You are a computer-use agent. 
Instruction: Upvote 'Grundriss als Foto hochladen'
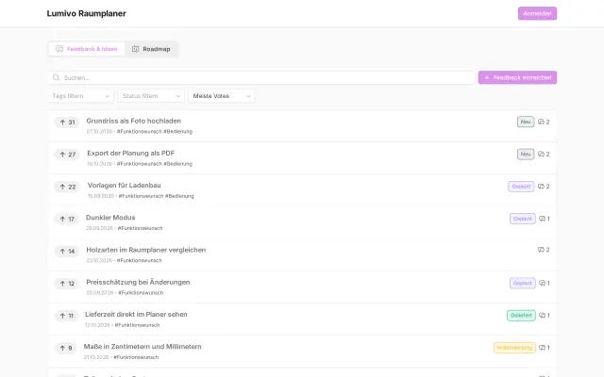click(67, 123)
